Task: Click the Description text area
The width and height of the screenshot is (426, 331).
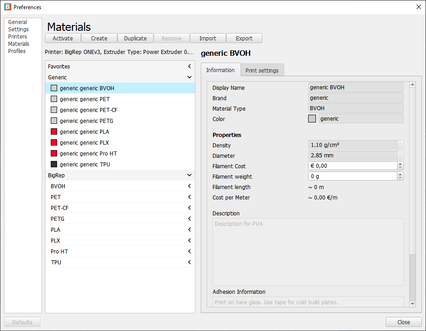Action: (x=308, y=252)
